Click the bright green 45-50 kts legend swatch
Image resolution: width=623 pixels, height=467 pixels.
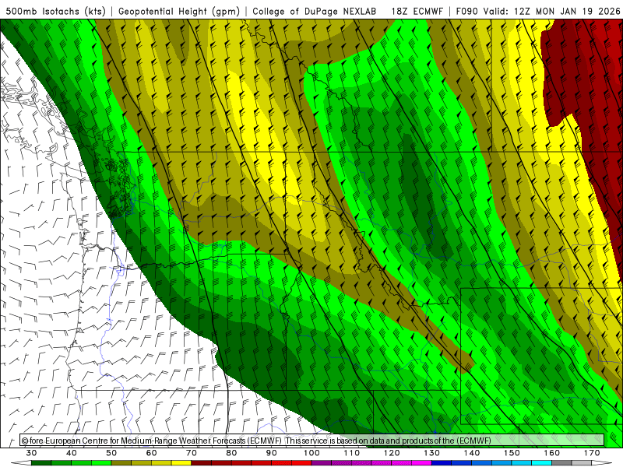pos(101,463)
